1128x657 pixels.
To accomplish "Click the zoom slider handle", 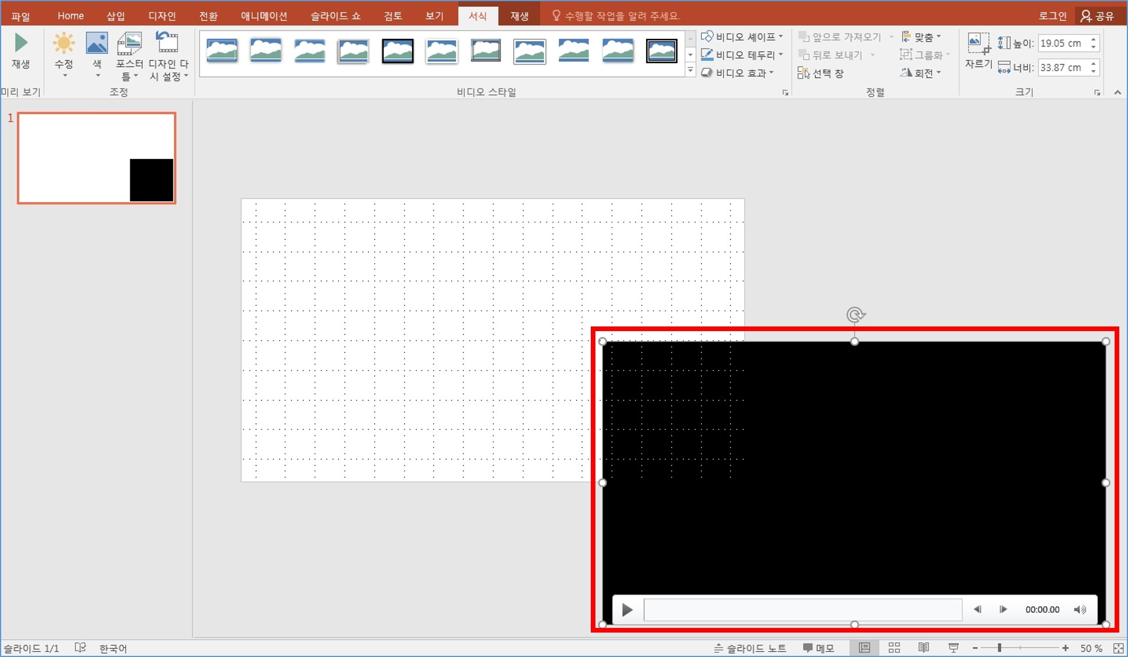I will (x=999, y=648).
